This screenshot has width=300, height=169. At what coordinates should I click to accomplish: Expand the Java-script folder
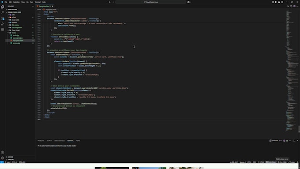pos(20,20)
